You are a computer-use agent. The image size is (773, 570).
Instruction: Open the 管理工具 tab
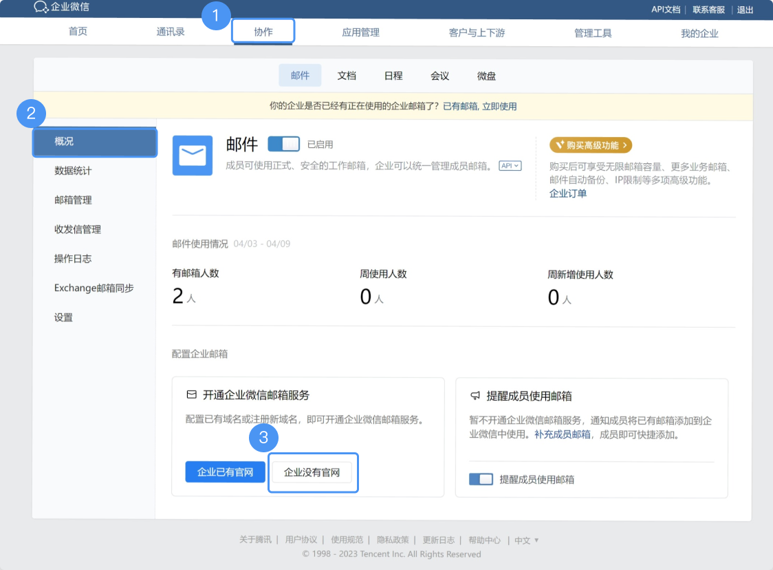pos(593,34)
